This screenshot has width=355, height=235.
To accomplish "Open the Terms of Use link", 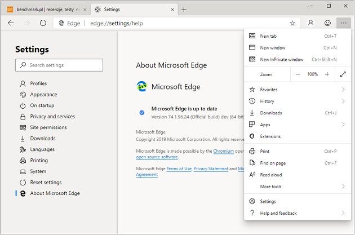I will (x=179, y=169).
